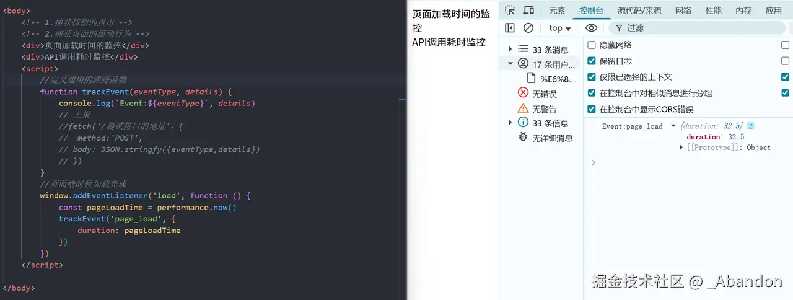Click the console.log code line in editor

157,103
